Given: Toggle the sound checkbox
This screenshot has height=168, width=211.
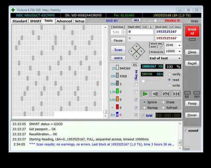Looking at the screenshot, I should point(185,130).
